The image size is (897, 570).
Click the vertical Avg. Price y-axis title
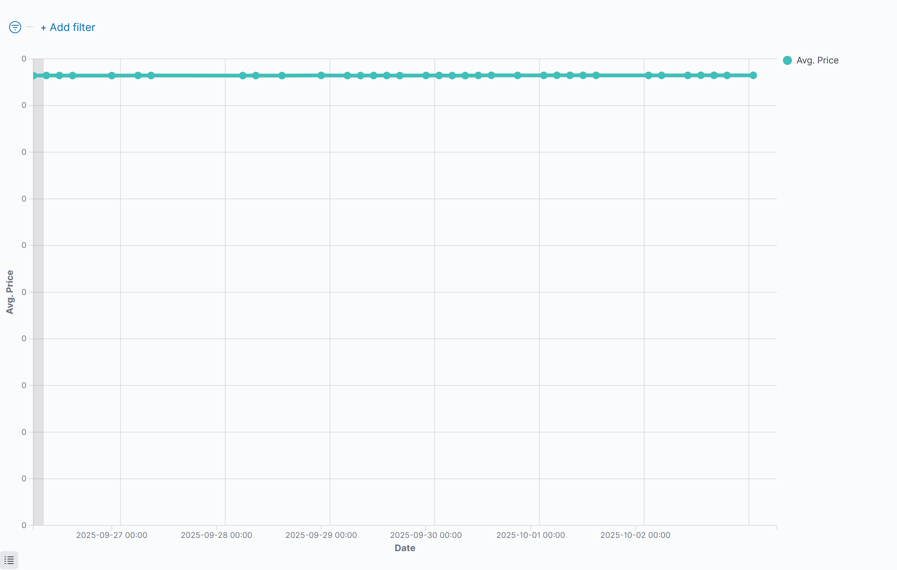tap(10, 292)
